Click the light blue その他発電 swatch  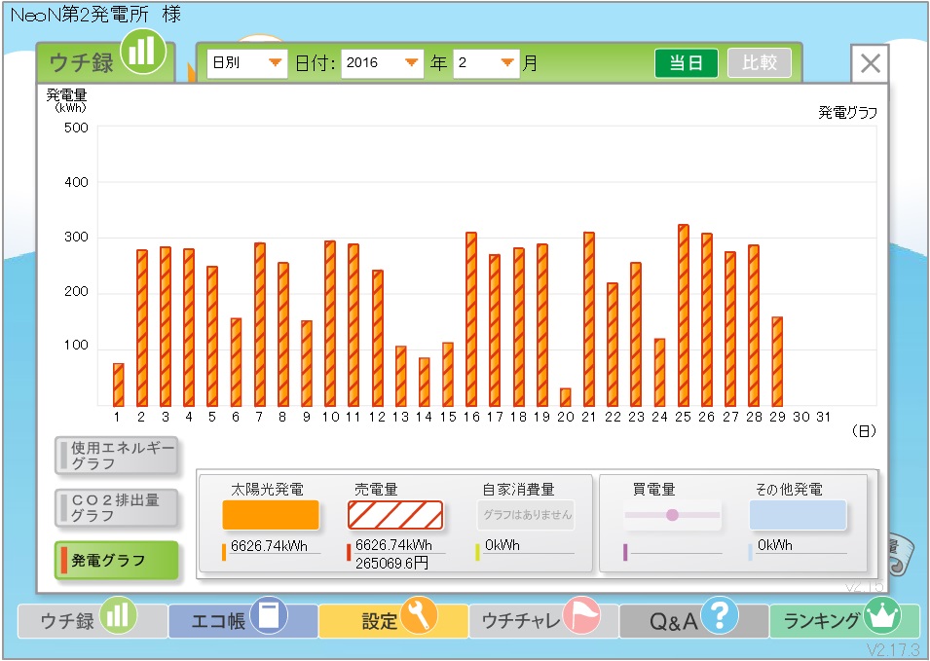pos(798,515)
